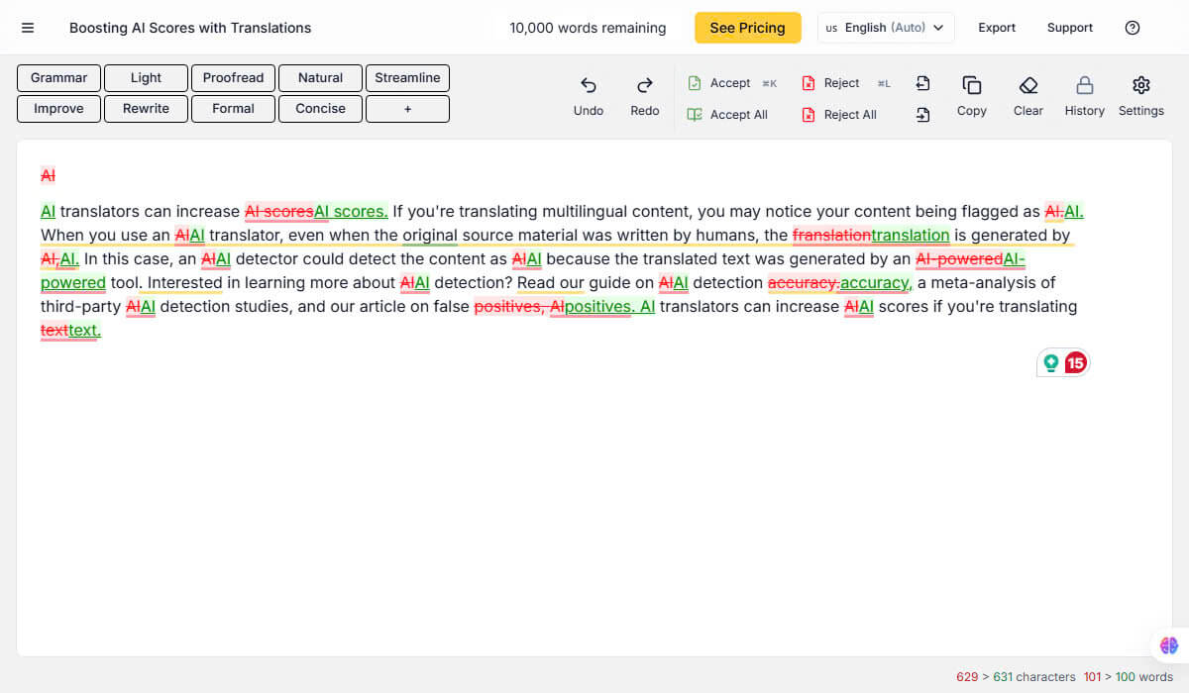This screenshot has height=693, width=1189.
Task: Open Settings gear icon
Action: [x=1141, y=85]
